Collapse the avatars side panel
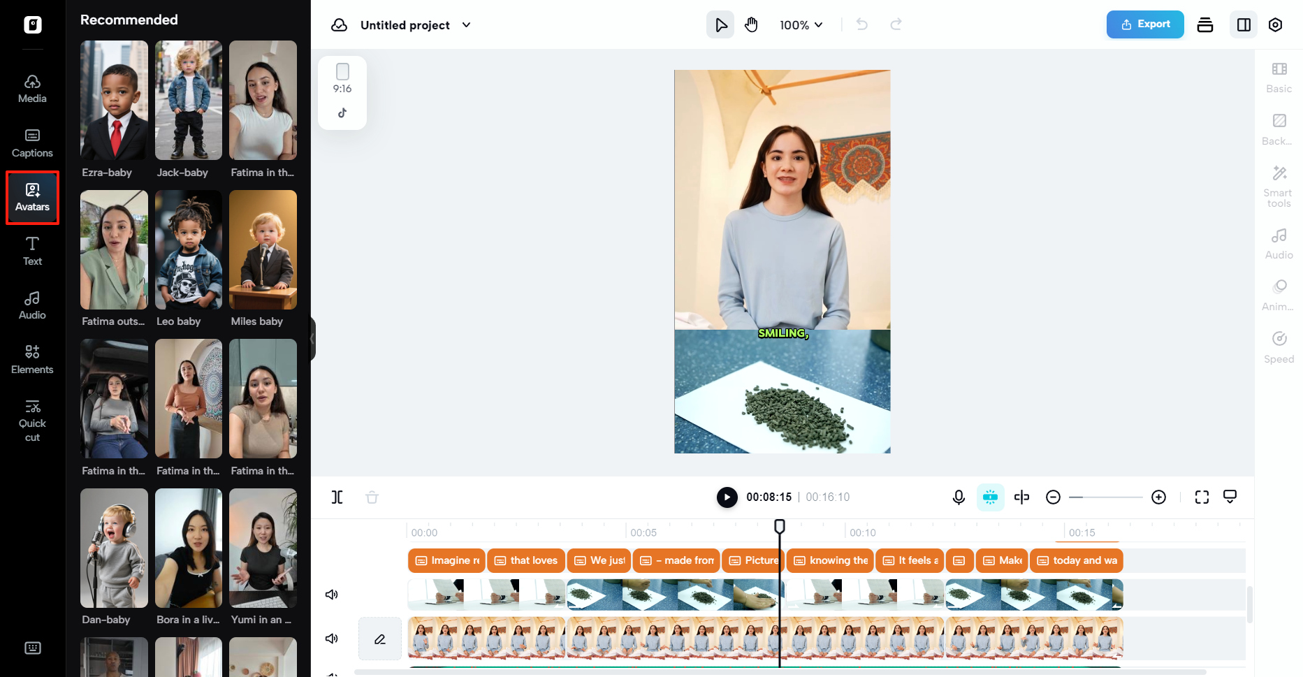This screenshot has width=1303, height=677. tap(313, 339)
